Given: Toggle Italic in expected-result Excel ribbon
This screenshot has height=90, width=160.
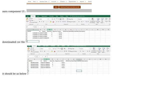Looking at the screenshot, I should (x=43, y=51).
